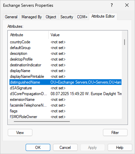Click the question mark help icon

tap(112, 5)
